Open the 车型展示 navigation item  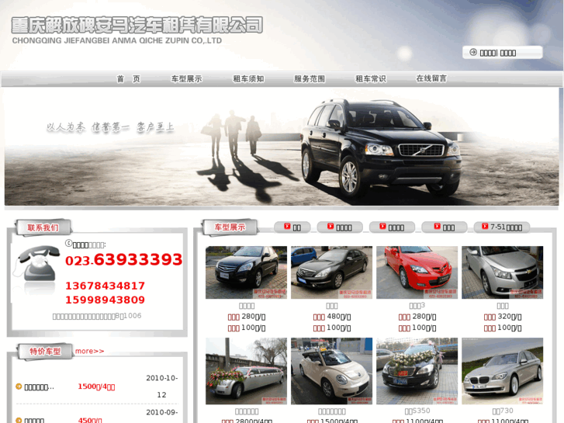(186, 79)
